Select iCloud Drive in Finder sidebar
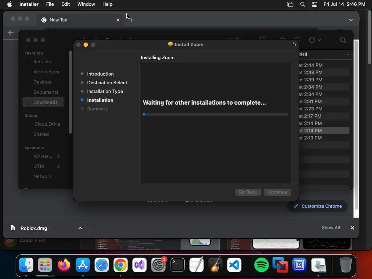The width and height of the screenshot is (372, 279). [46, 124]
